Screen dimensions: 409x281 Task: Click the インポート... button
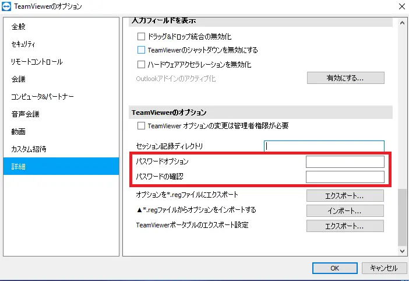345,211
